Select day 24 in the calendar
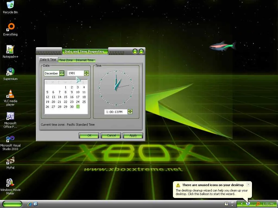 [x=78, y=102]
